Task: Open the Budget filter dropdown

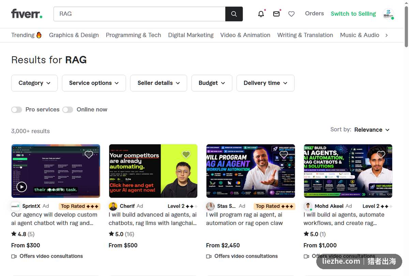Action: pos(212,83)
